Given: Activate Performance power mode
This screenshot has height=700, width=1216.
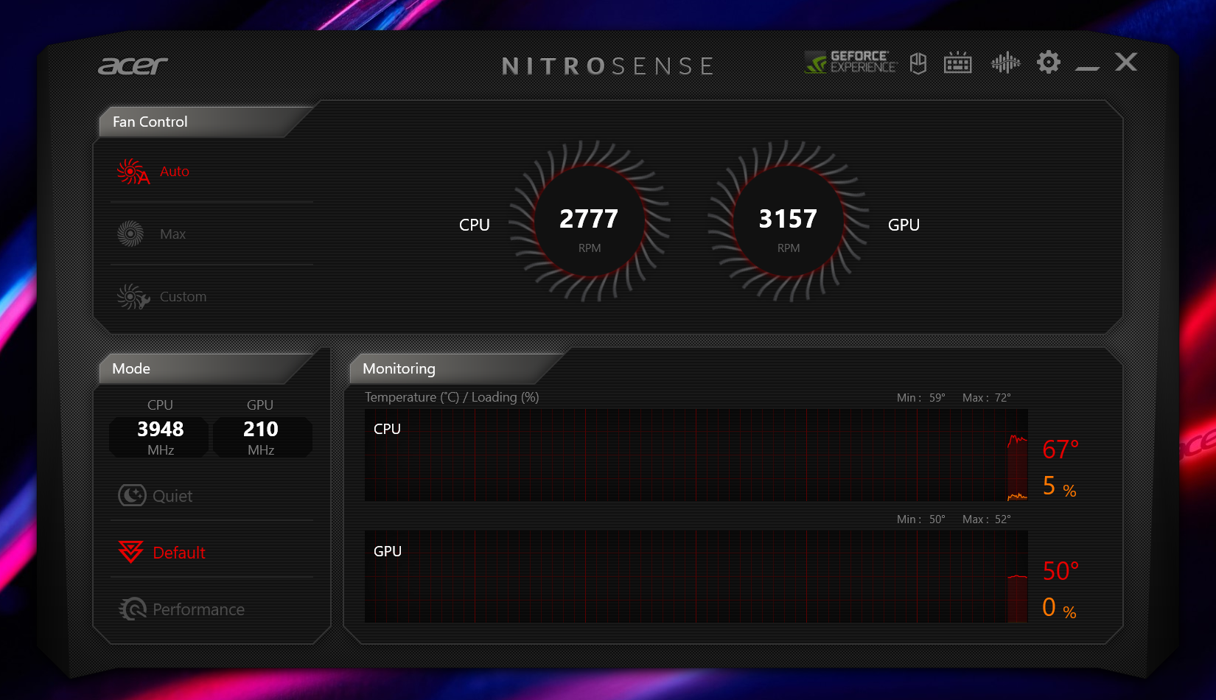Looking at the screenshot, I should click(x=198, y=609).
